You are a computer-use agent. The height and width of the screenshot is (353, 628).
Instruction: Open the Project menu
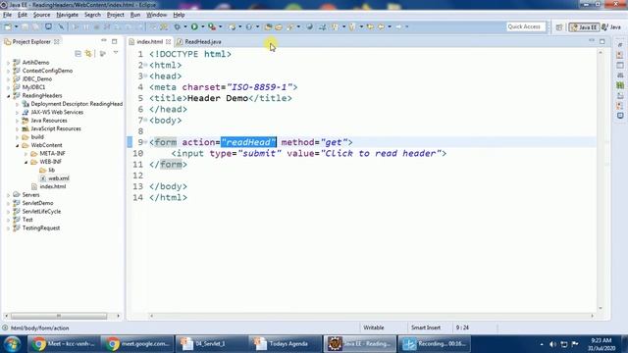(116, 15)
